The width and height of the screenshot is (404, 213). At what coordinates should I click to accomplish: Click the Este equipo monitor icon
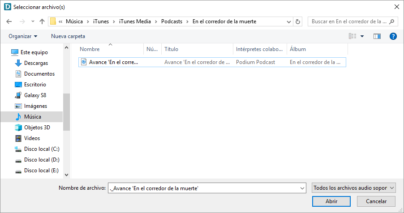pyautogui.click(x=15, y=52)
